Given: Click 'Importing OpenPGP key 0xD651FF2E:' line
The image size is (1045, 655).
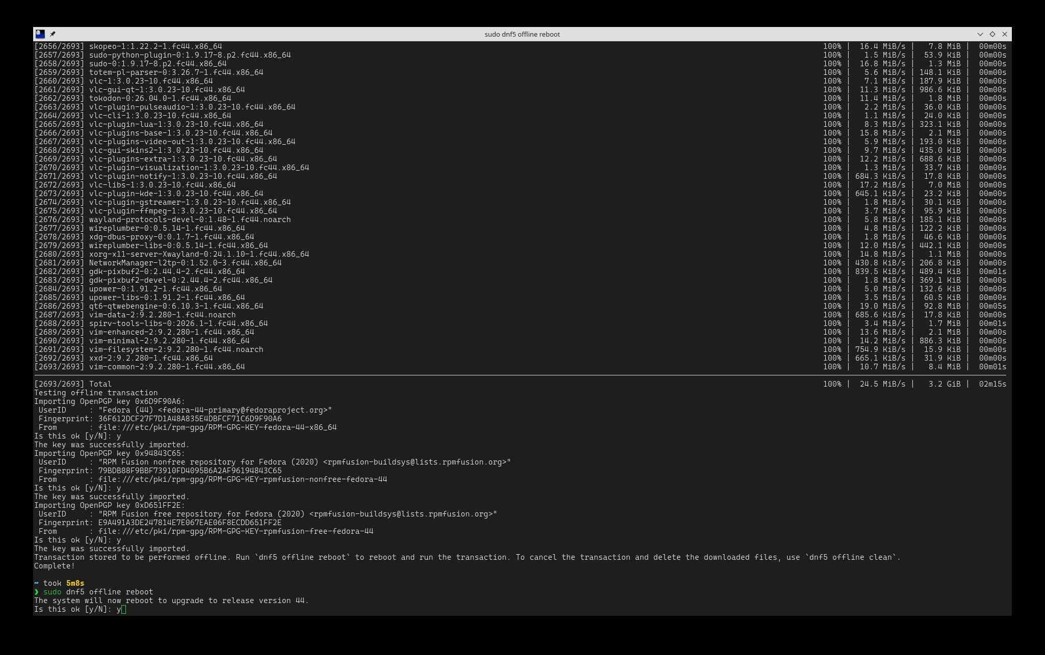Looking at the screenshot, I should pos(110,505).
